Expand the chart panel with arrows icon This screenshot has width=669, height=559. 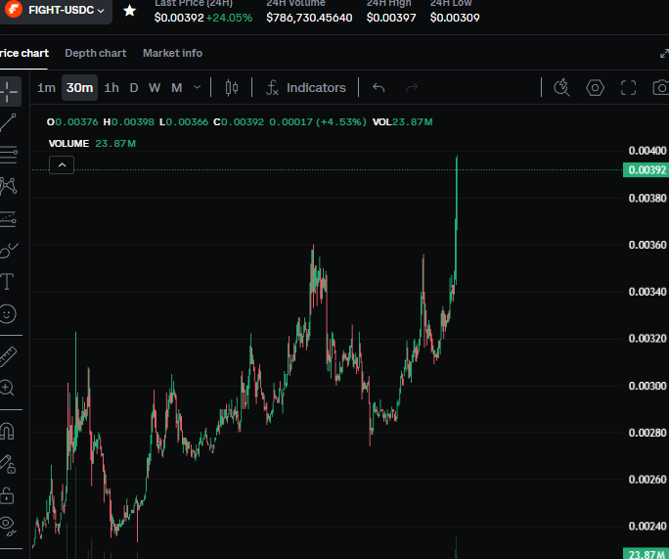(664, 54)
